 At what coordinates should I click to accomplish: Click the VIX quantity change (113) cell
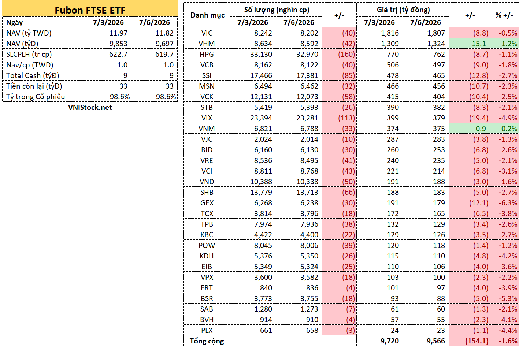click(x=339, y=118)
